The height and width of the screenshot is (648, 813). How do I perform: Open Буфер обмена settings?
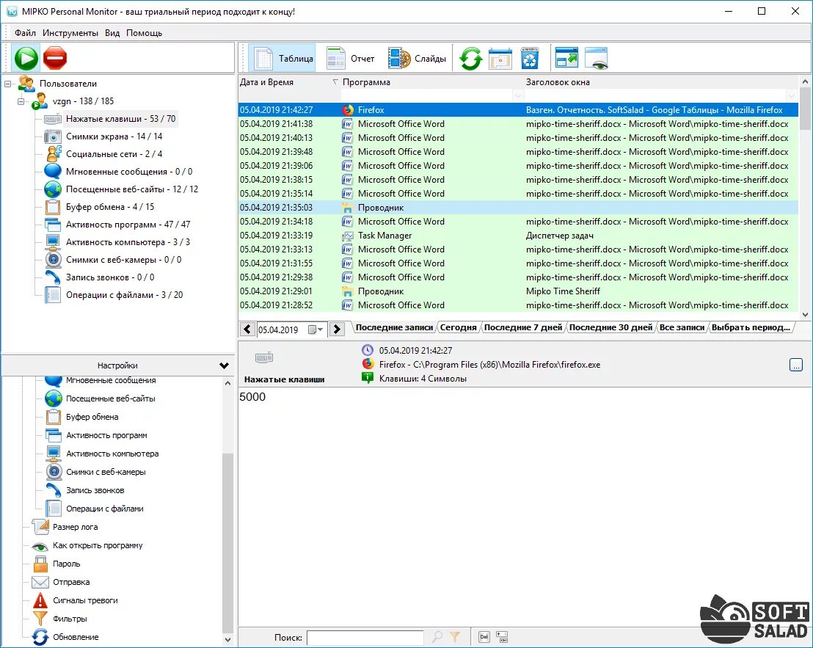click(x=92, y=417)
